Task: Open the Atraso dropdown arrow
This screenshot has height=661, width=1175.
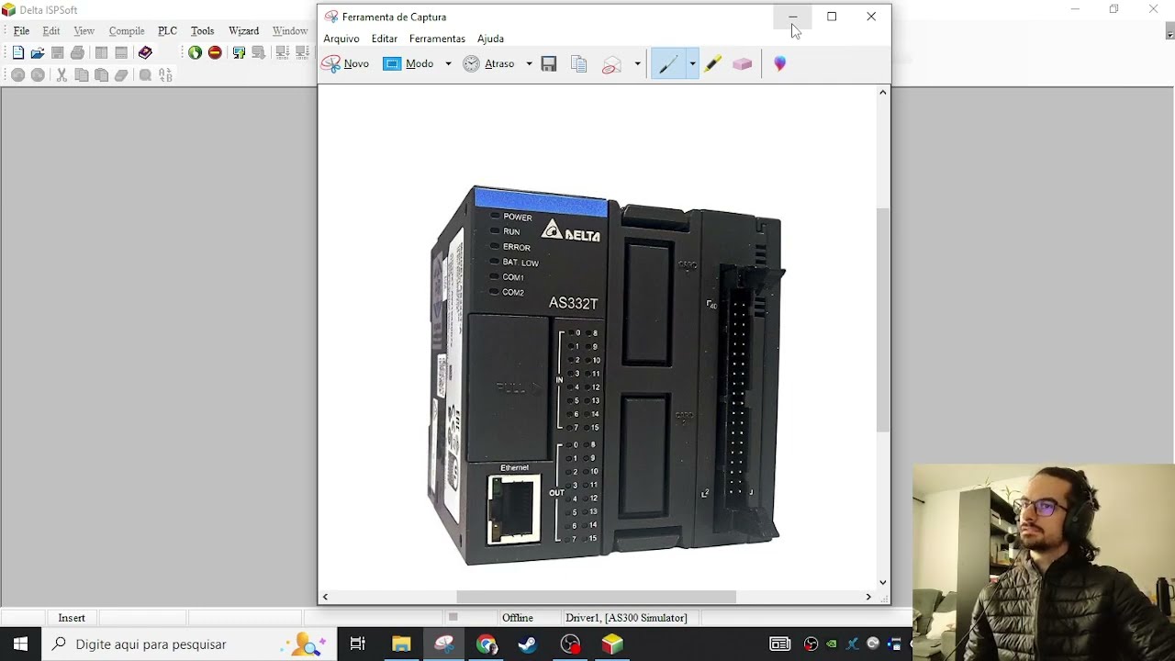Action: click(529, 63)
